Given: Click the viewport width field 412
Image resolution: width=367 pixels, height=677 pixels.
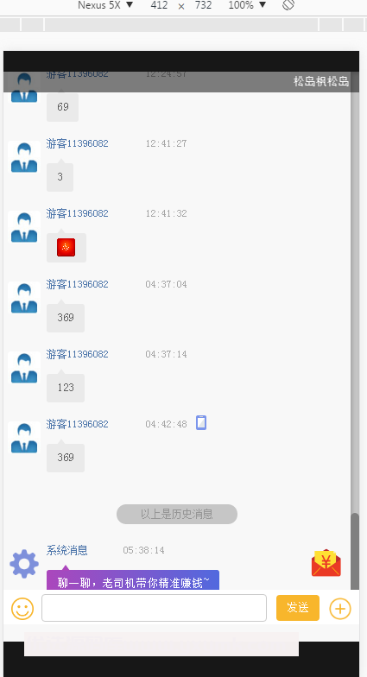Looking at the screenshot, I should 159,5.
